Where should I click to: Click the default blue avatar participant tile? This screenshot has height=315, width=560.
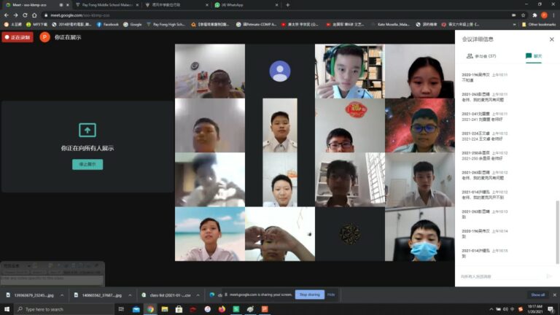[x=280, y=71]
